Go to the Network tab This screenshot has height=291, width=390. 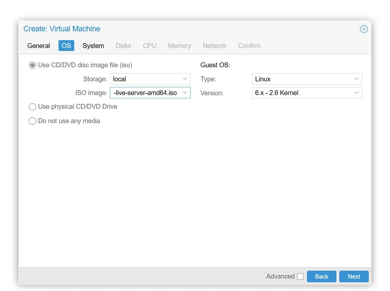click(x=214, y=46)
